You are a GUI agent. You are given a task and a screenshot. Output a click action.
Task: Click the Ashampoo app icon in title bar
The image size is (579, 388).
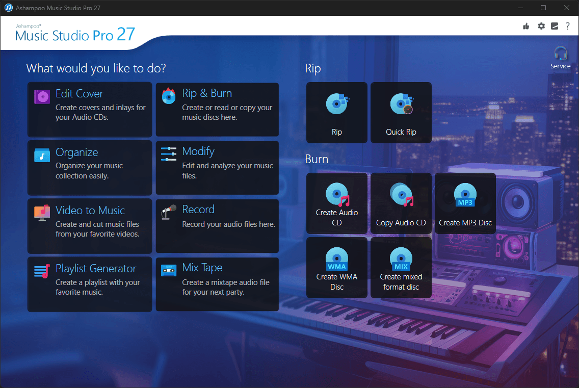tap(8, 8)
